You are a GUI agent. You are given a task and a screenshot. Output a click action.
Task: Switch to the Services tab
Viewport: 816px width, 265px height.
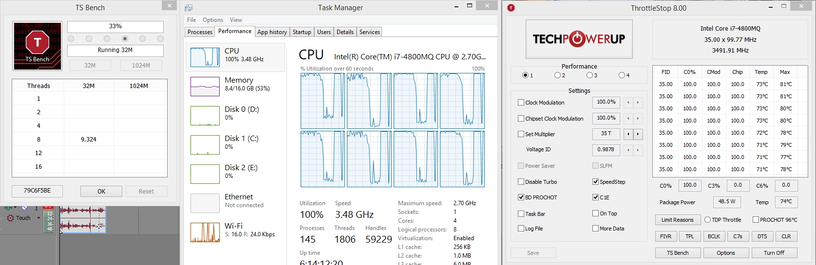coord(369,32)
